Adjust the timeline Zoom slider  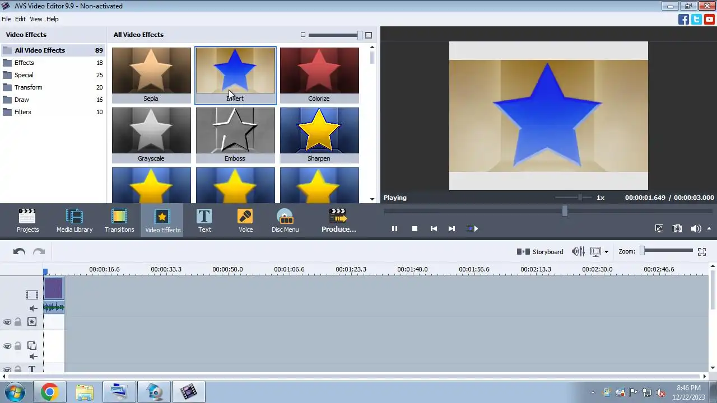pos(667,251)
